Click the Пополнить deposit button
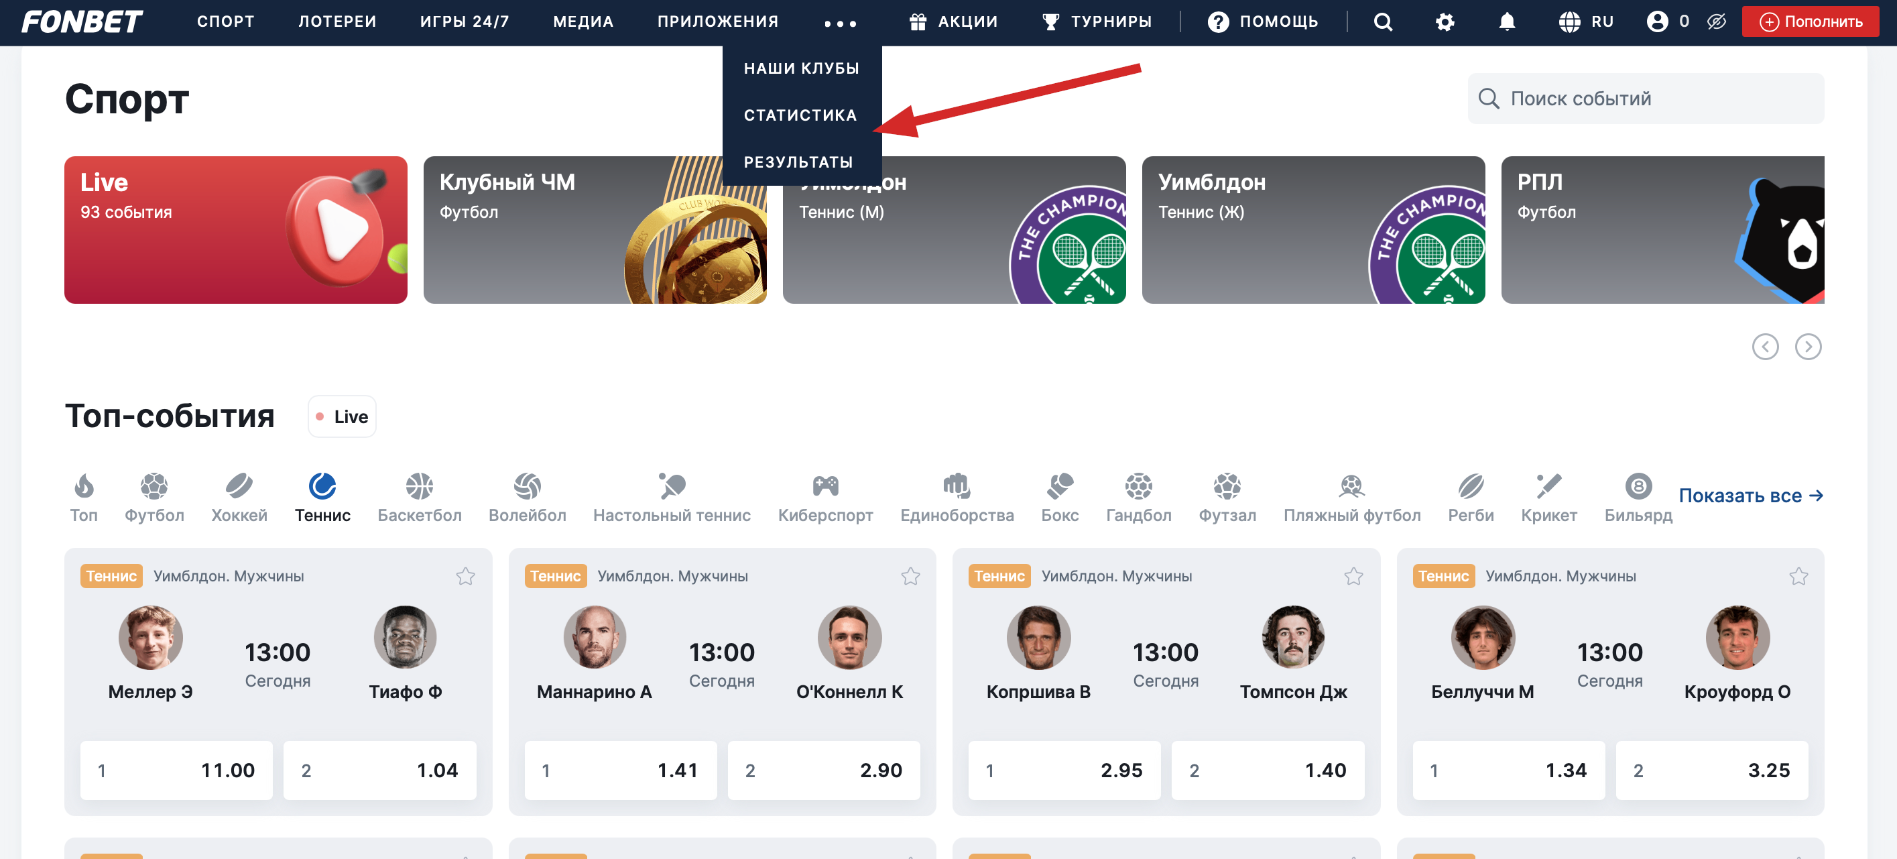The height and width of the screenshot is (859, 1897). (1809, 22)
